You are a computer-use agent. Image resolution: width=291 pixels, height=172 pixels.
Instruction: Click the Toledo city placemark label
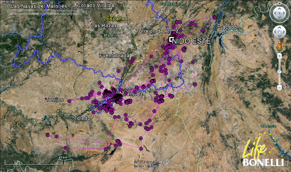[82, 118]
